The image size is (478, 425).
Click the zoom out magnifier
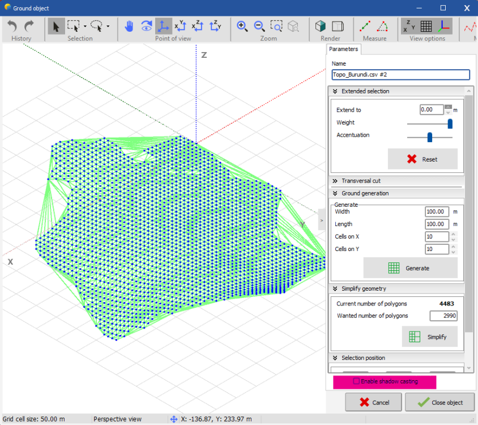[259, 26]
